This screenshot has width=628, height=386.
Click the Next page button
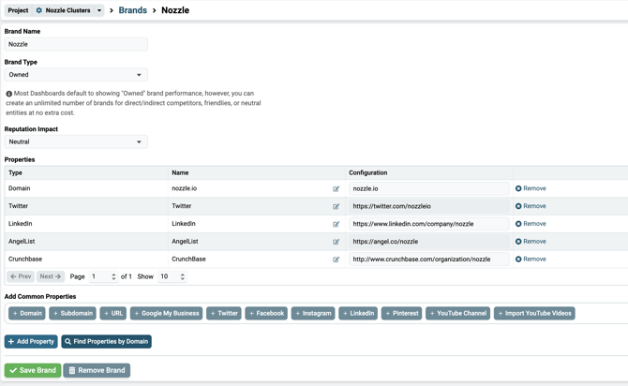(51, 276)
